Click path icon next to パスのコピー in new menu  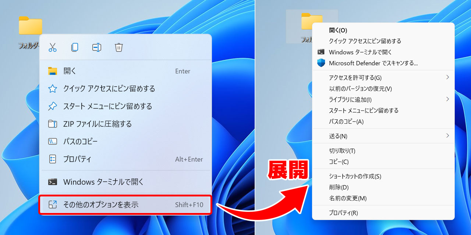coord(53,142)
